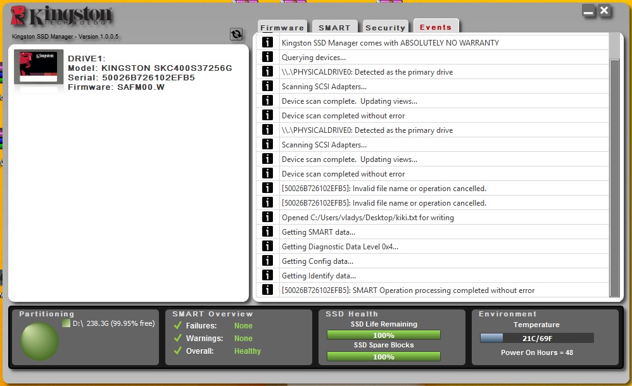Click the Firmware SAFM00.W text
Viewport: 632px width, 386px height.
coord(116,87)
